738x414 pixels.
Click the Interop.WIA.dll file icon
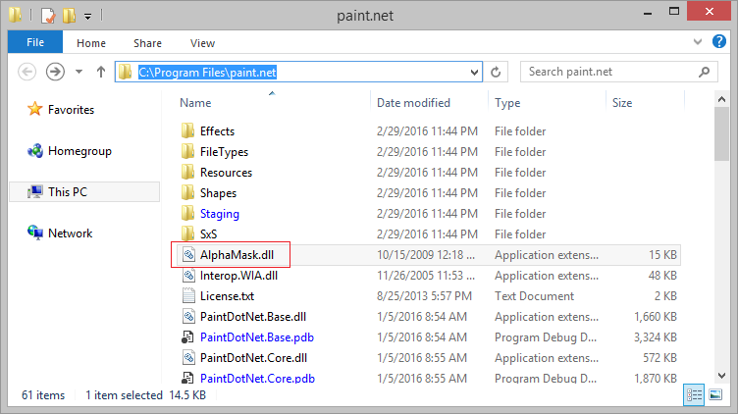tap(188, 276)
